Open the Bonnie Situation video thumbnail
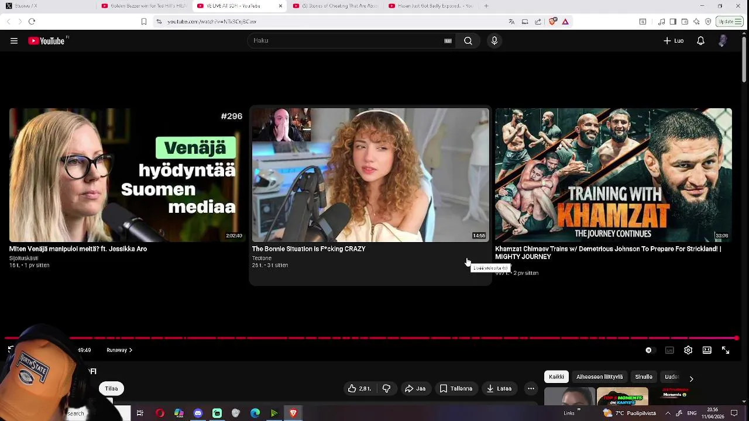The image size is (749, 421). (370, 175)
